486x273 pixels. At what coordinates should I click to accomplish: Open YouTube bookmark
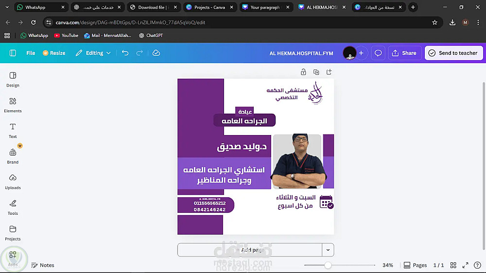point(66,35)
